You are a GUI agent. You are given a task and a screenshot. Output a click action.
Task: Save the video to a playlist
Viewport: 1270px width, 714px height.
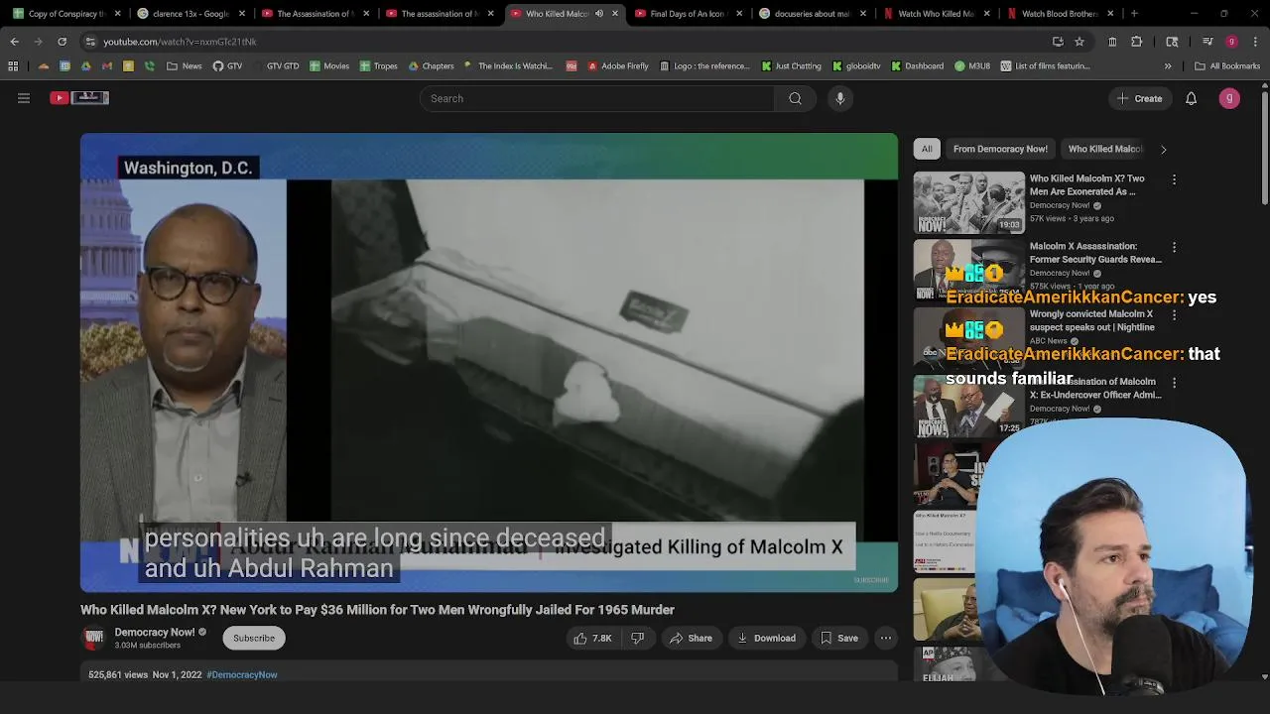838,639
